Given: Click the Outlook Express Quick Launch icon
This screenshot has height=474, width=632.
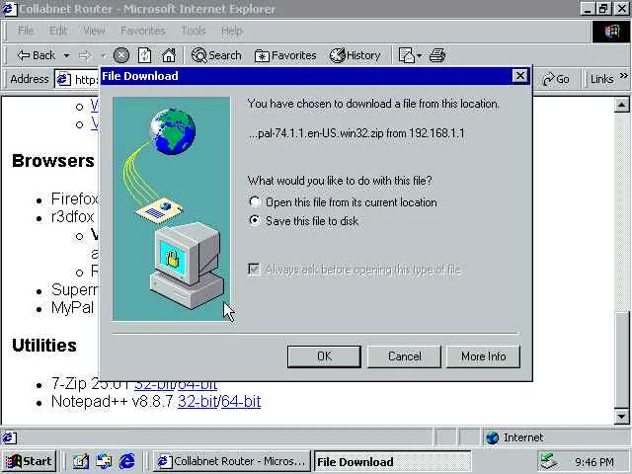Looking at the screenshot, I should tap(104, 461).
